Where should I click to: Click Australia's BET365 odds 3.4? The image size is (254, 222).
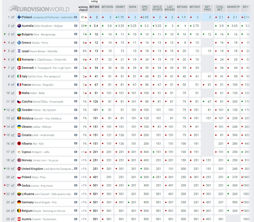click(94, 26)
